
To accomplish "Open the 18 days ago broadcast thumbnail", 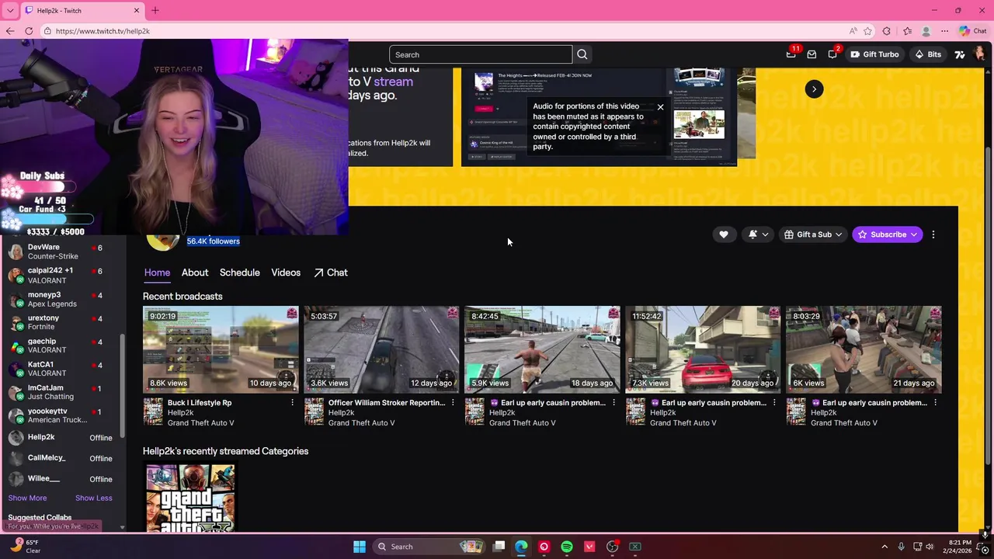I will point(542,349).
